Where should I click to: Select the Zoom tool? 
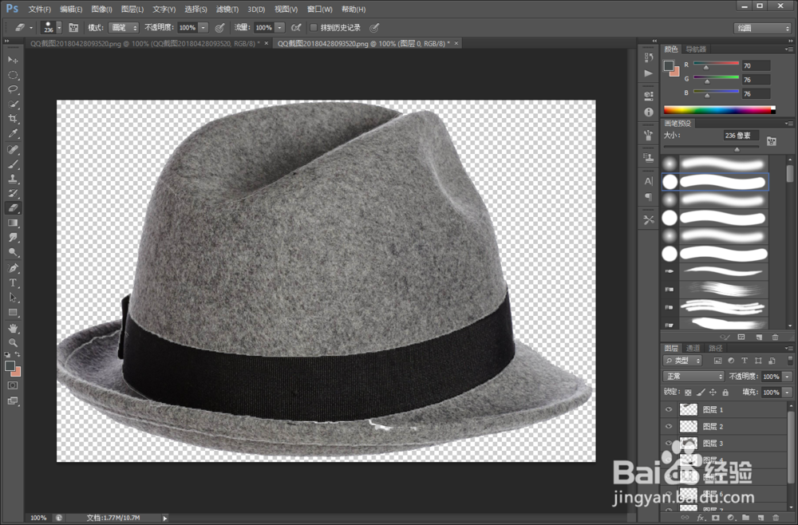tap(13, 343)
